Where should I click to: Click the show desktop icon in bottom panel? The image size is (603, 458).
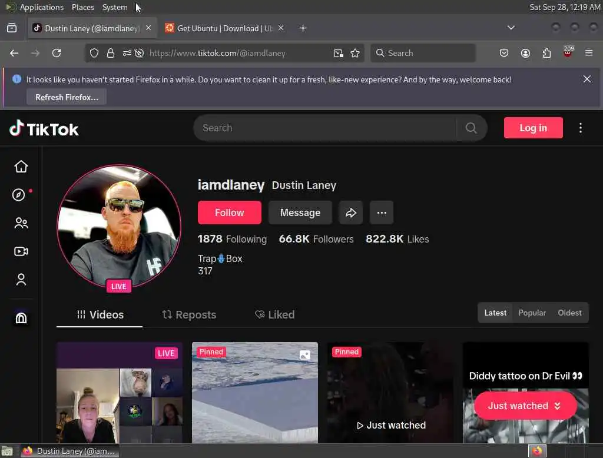[x=7, y=451]
